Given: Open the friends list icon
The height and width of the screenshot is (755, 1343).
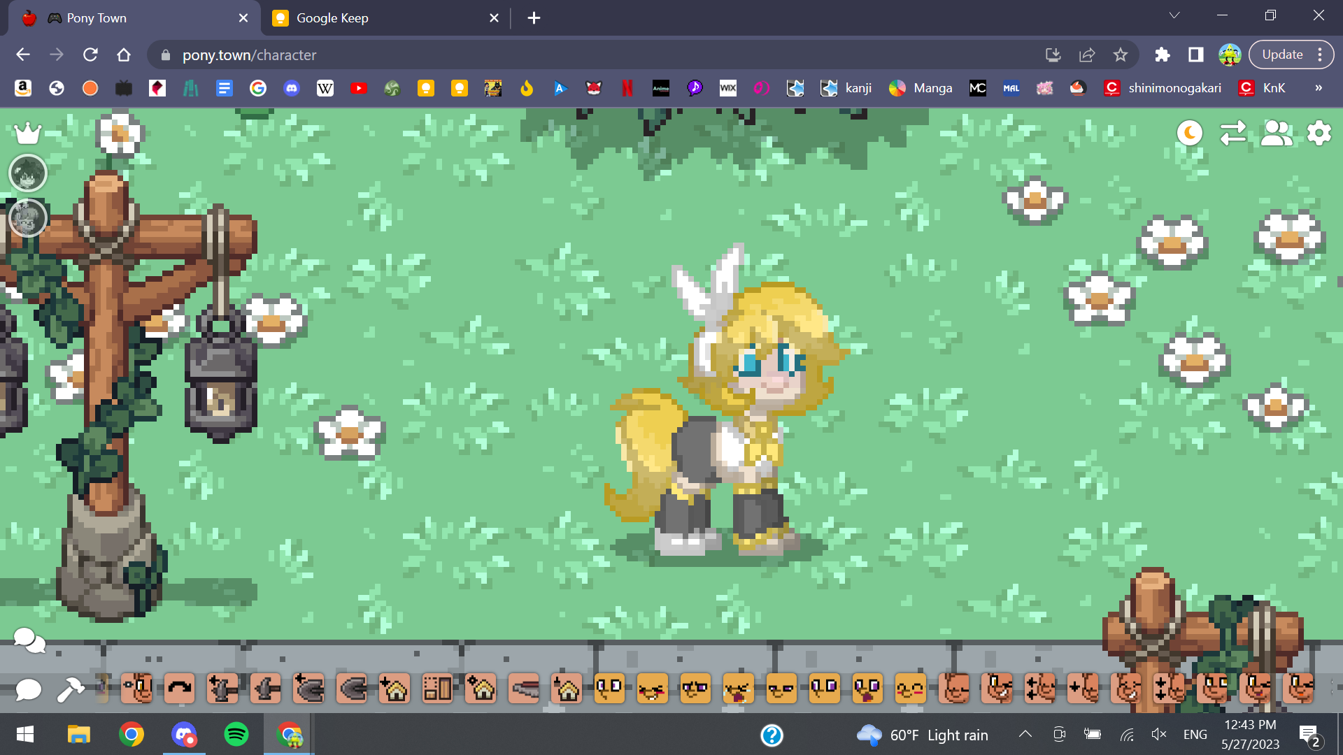Looking at the screenshot, I should [1276, 133].
